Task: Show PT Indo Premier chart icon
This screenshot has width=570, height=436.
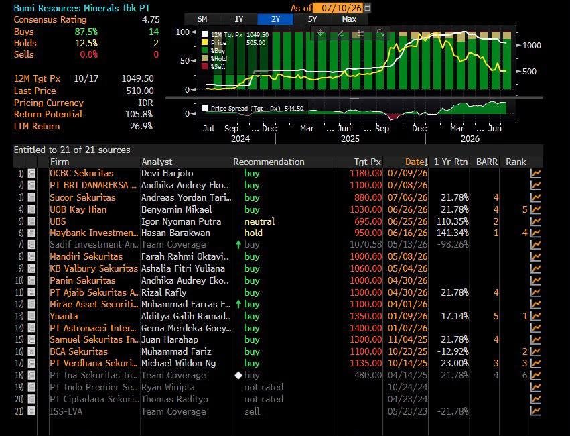Action: click(535, 387)
